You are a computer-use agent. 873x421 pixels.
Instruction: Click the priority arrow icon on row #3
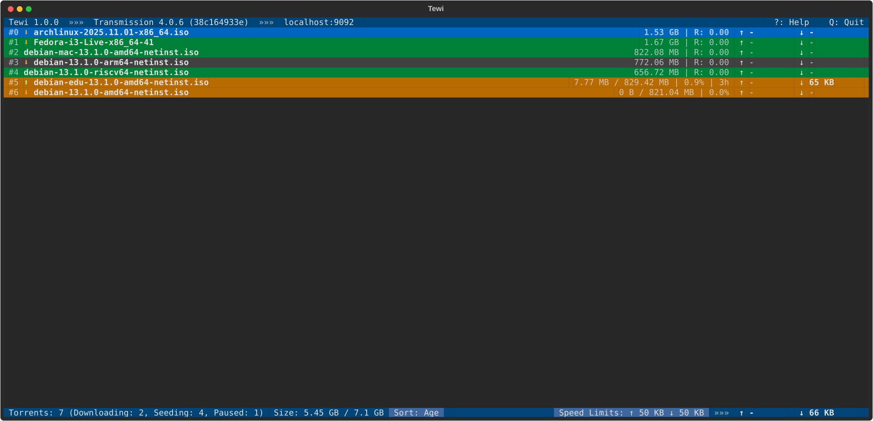(x=26, y=62)
